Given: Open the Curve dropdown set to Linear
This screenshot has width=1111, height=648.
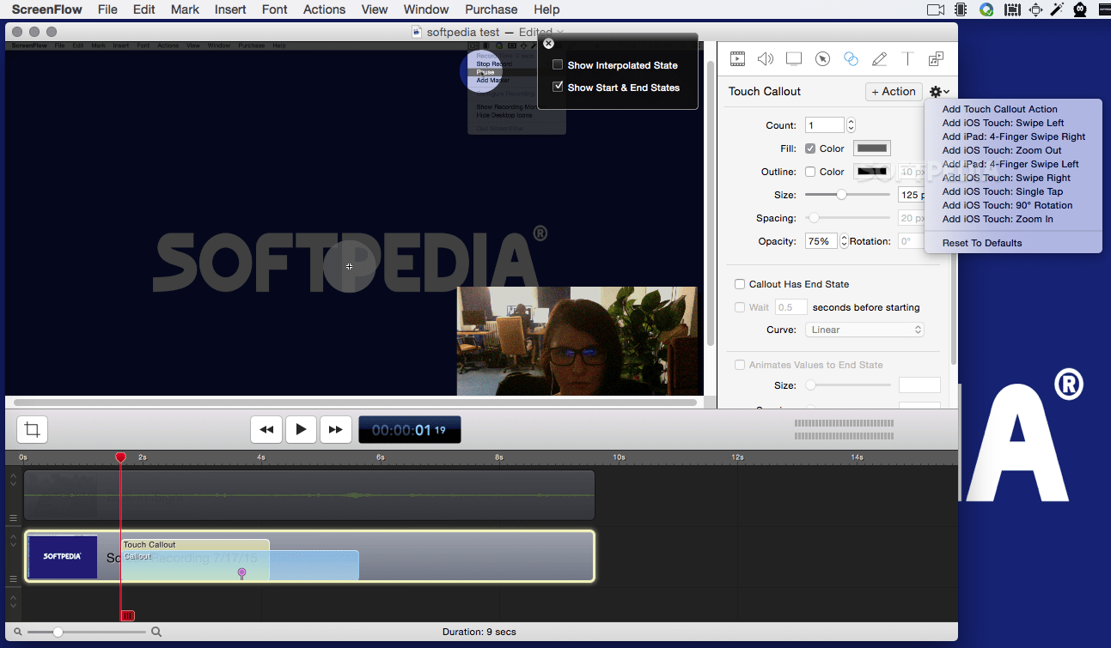Looking at the screenshot, I should (x=865, y=330).
